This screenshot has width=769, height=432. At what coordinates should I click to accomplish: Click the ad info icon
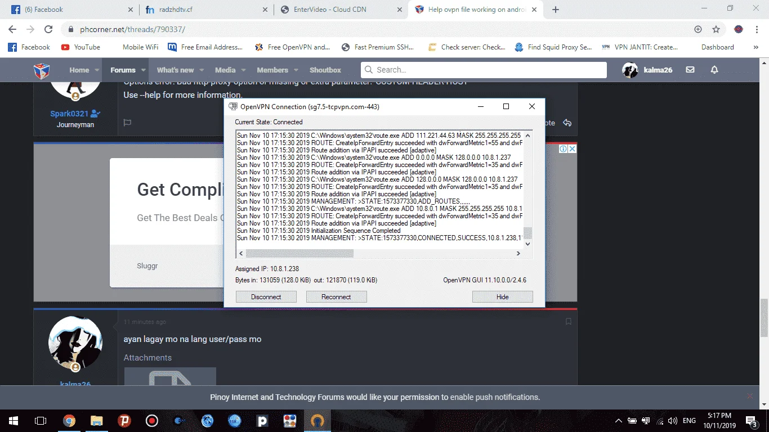(563, 149)
